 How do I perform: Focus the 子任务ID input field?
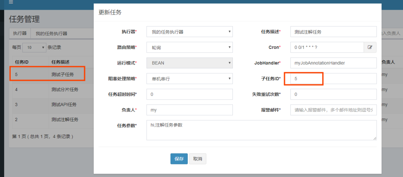click(x=334, y=79)
